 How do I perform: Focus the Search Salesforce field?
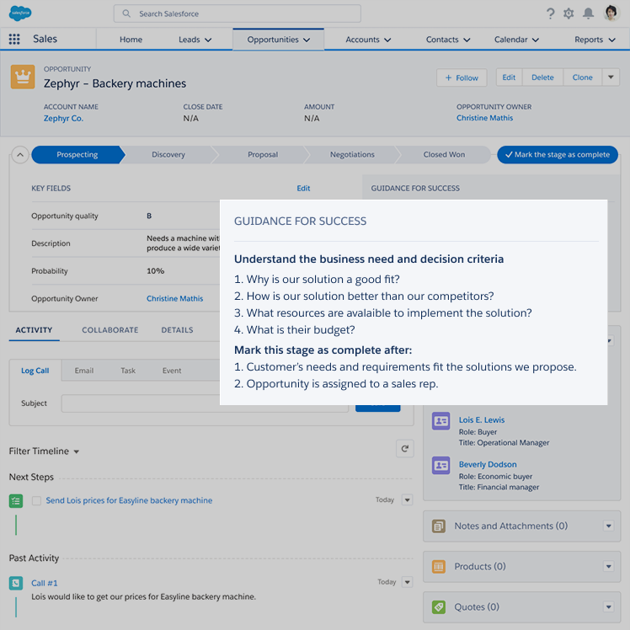coord(237,13)
